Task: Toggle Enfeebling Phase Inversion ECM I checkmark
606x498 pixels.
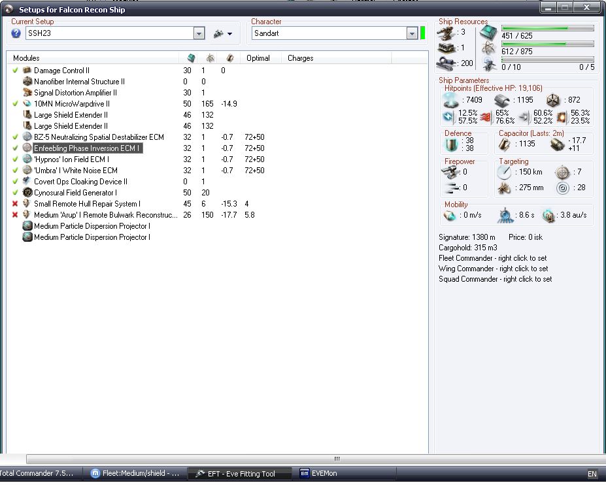Action: pos(15,148)
